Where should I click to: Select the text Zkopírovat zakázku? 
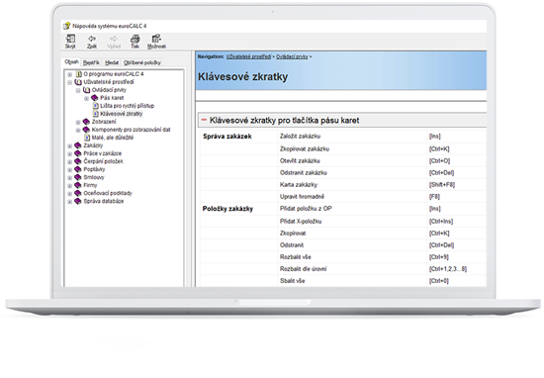point(305,148)
